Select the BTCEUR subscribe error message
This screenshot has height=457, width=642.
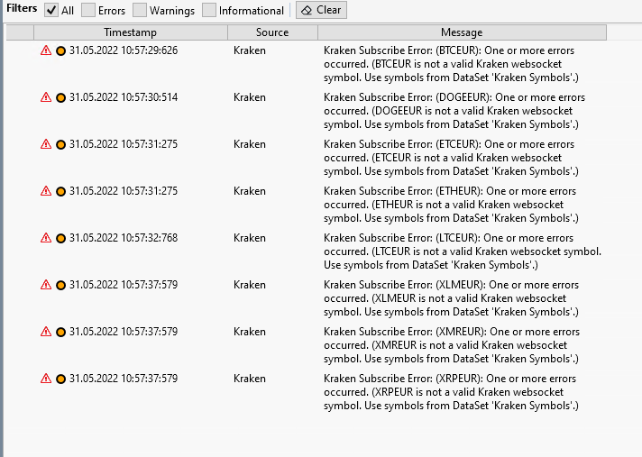pos(451,64)
